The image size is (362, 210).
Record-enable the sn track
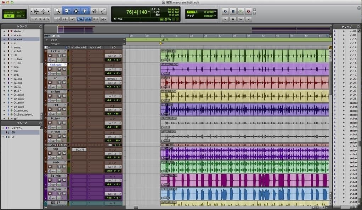click(50, 83)
